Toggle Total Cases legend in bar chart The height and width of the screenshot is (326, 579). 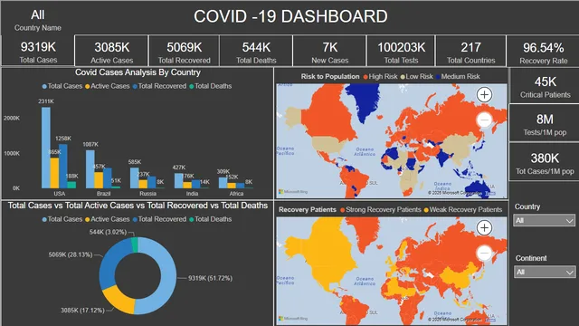coord(62,86)
